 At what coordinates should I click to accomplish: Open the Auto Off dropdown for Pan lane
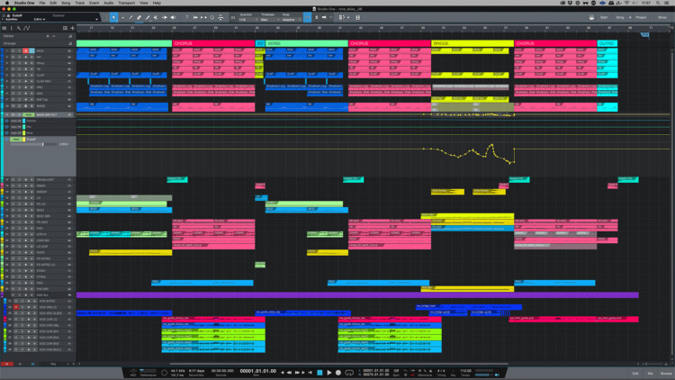pos(16,127)
